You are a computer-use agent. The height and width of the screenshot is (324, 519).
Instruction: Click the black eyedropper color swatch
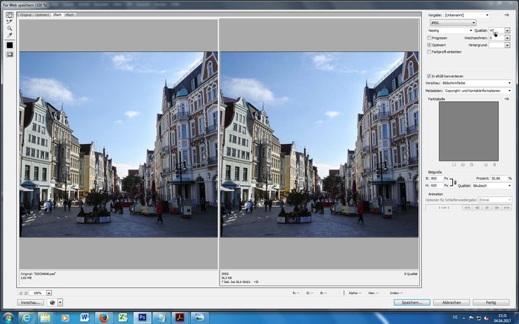coord(10,45)
